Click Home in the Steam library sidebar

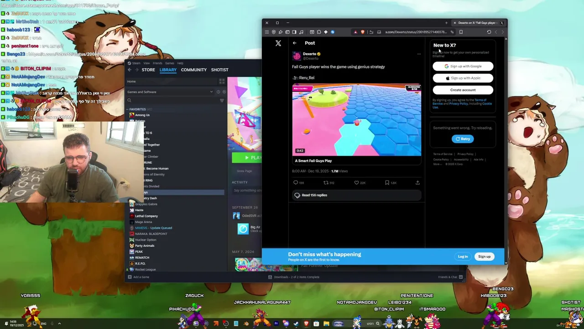click(x=131, y=82)
